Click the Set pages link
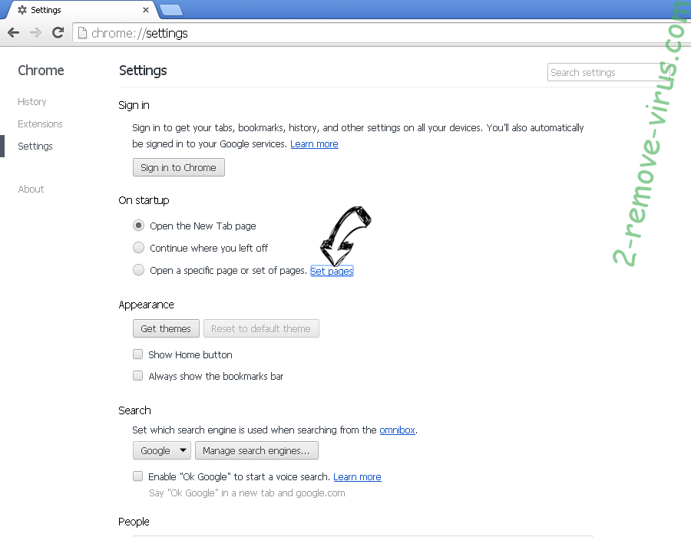The height and width of the screenshot is (537, 691). pos(332,271)
